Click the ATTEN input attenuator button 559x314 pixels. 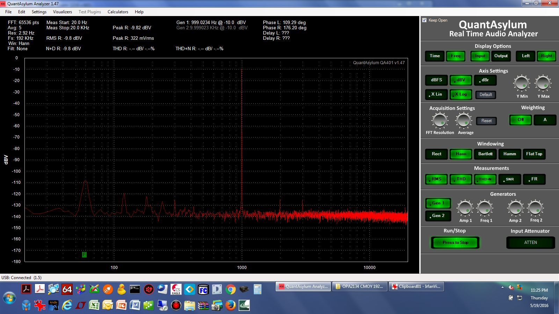(x=530, y=242)
